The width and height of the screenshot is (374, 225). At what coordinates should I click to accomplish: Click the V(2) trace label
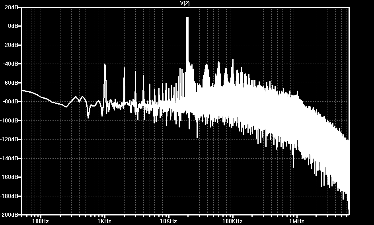185,3
